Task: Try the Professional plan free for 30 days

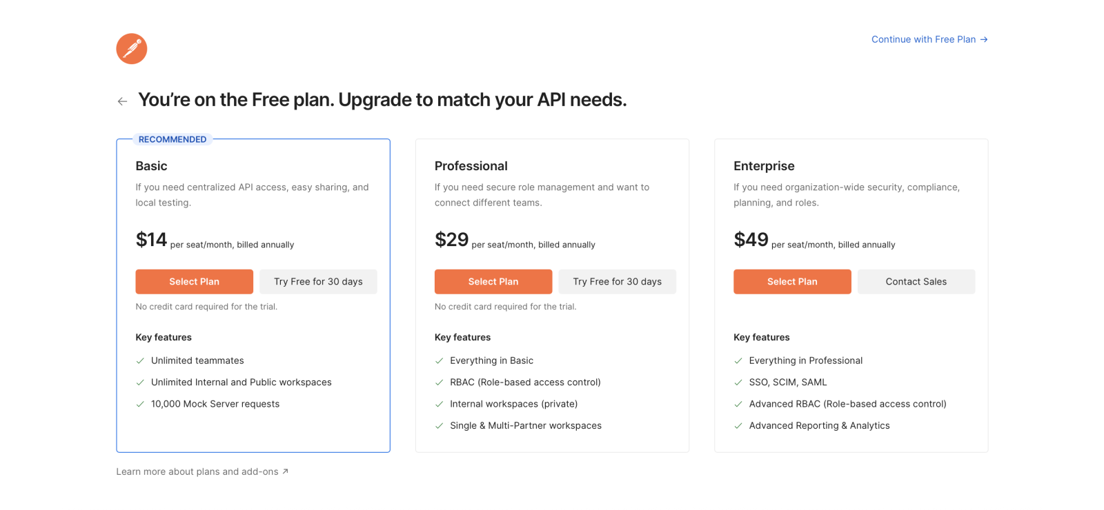Action: coord(618,282)
